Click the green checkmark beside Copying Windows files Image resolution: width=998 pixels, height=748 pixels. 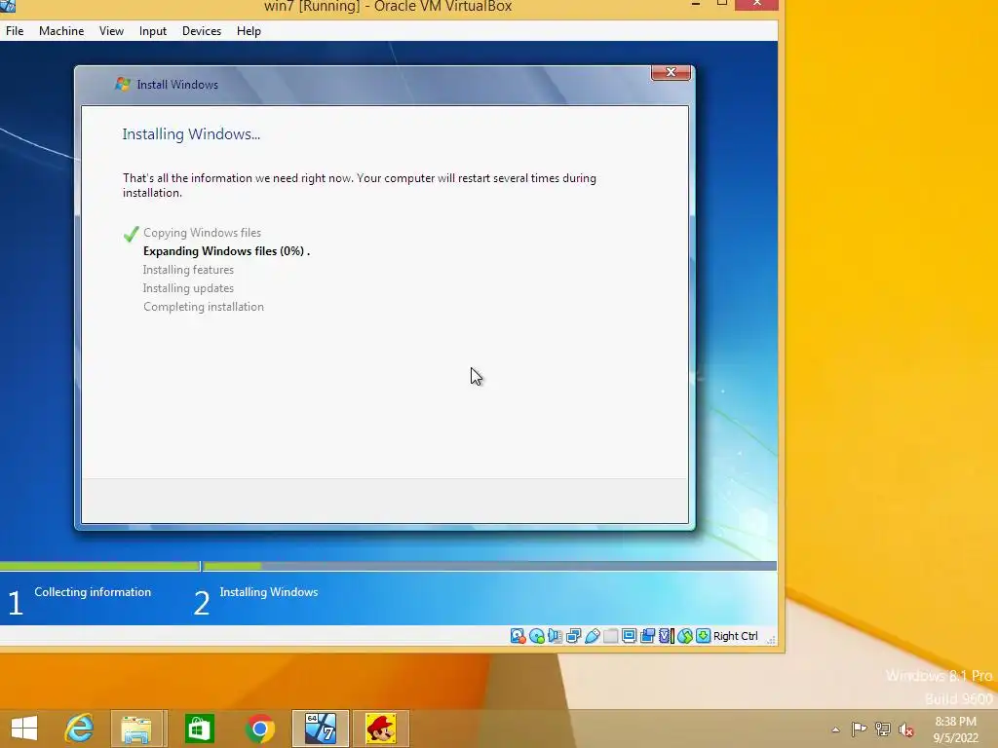[x=132, y=234]
